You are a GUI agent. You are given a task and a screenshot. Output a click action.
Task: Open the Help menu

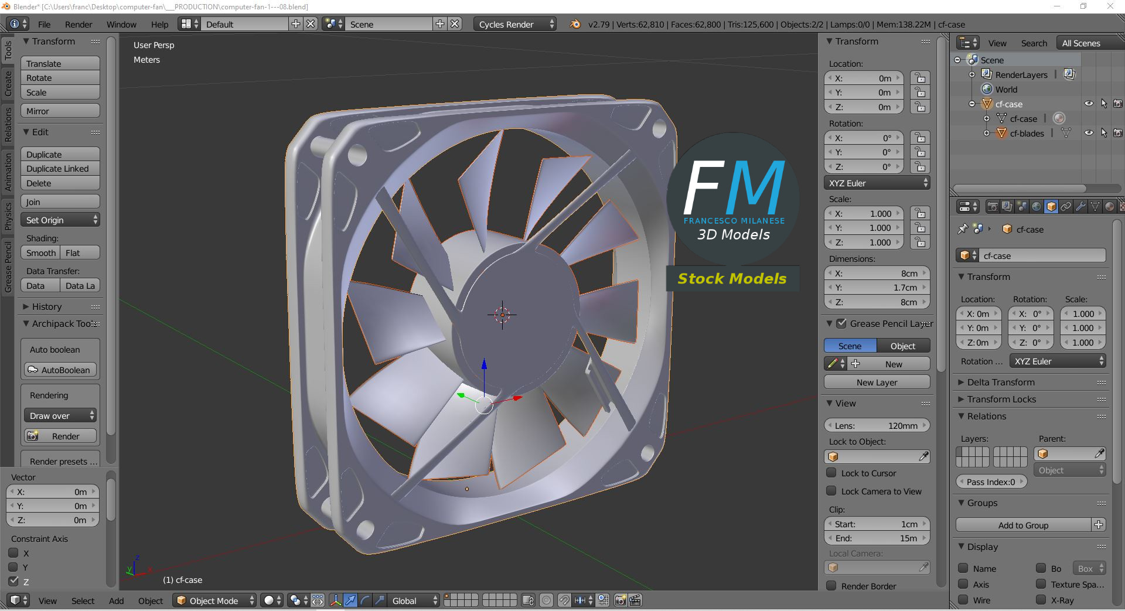159,25
